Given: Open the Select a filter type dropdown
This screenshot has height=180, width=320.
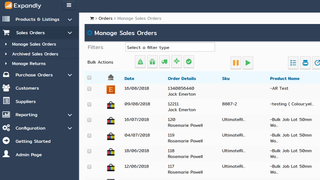Looking at the screenshot, I should point(170,47).
